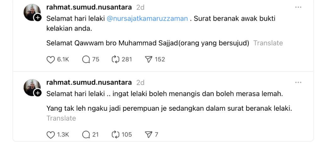Translate the post mentioning Muhammad Sajjad

(268, 43)
